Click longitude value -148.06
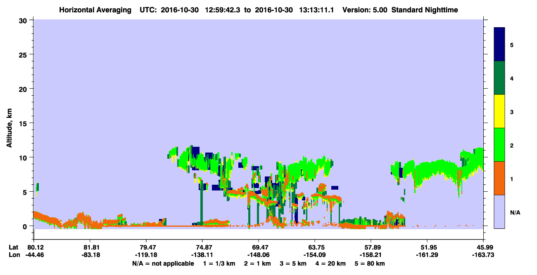 click(258, 255)
